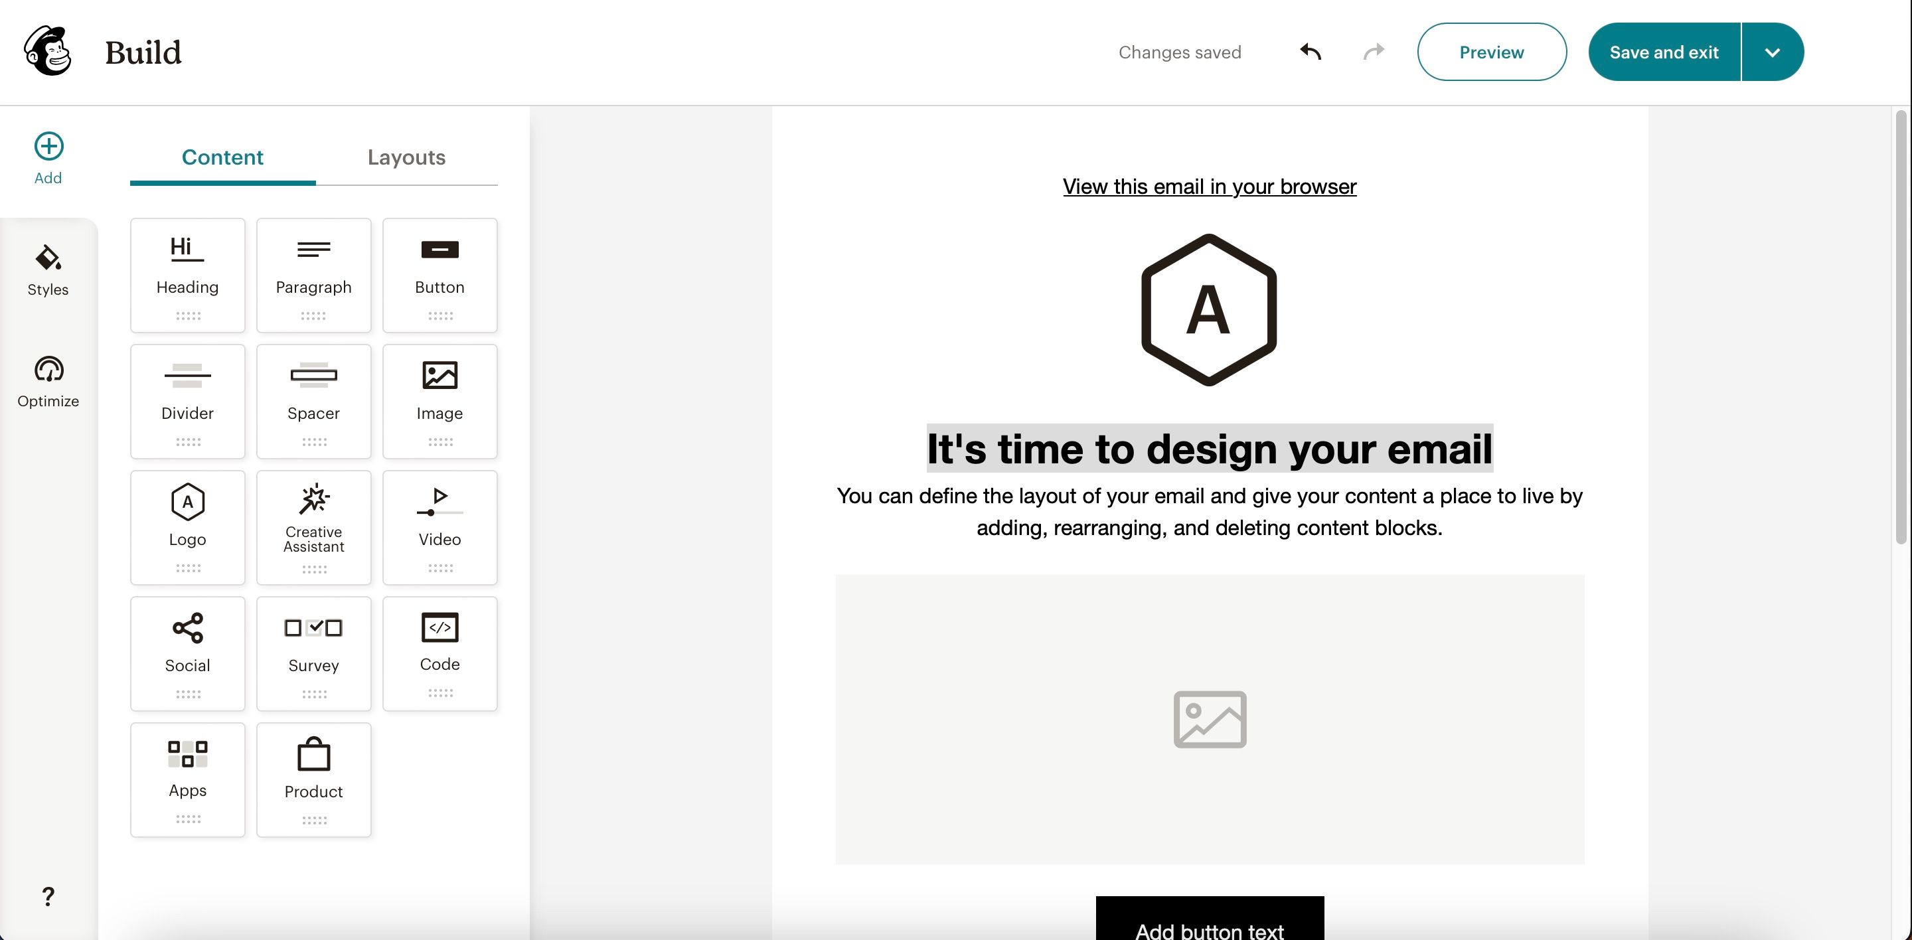Expand the Save and exit dropdown

pos(1773,51)
